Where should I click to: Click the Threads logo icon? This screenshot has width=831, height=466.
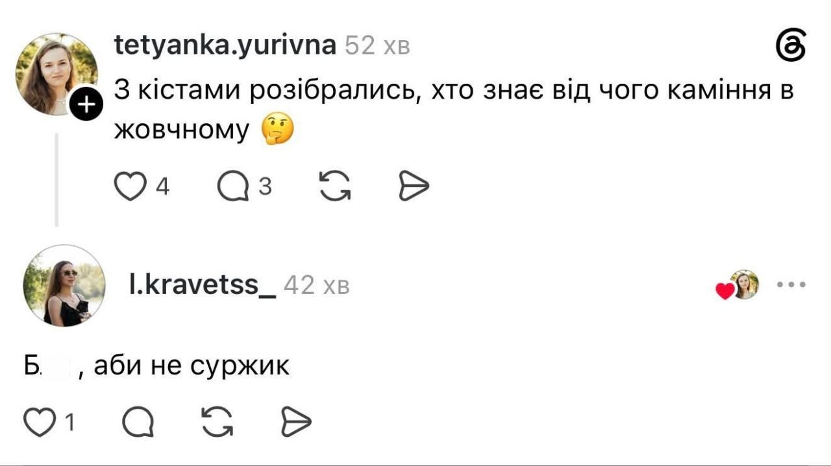click(x=791, y=46)
